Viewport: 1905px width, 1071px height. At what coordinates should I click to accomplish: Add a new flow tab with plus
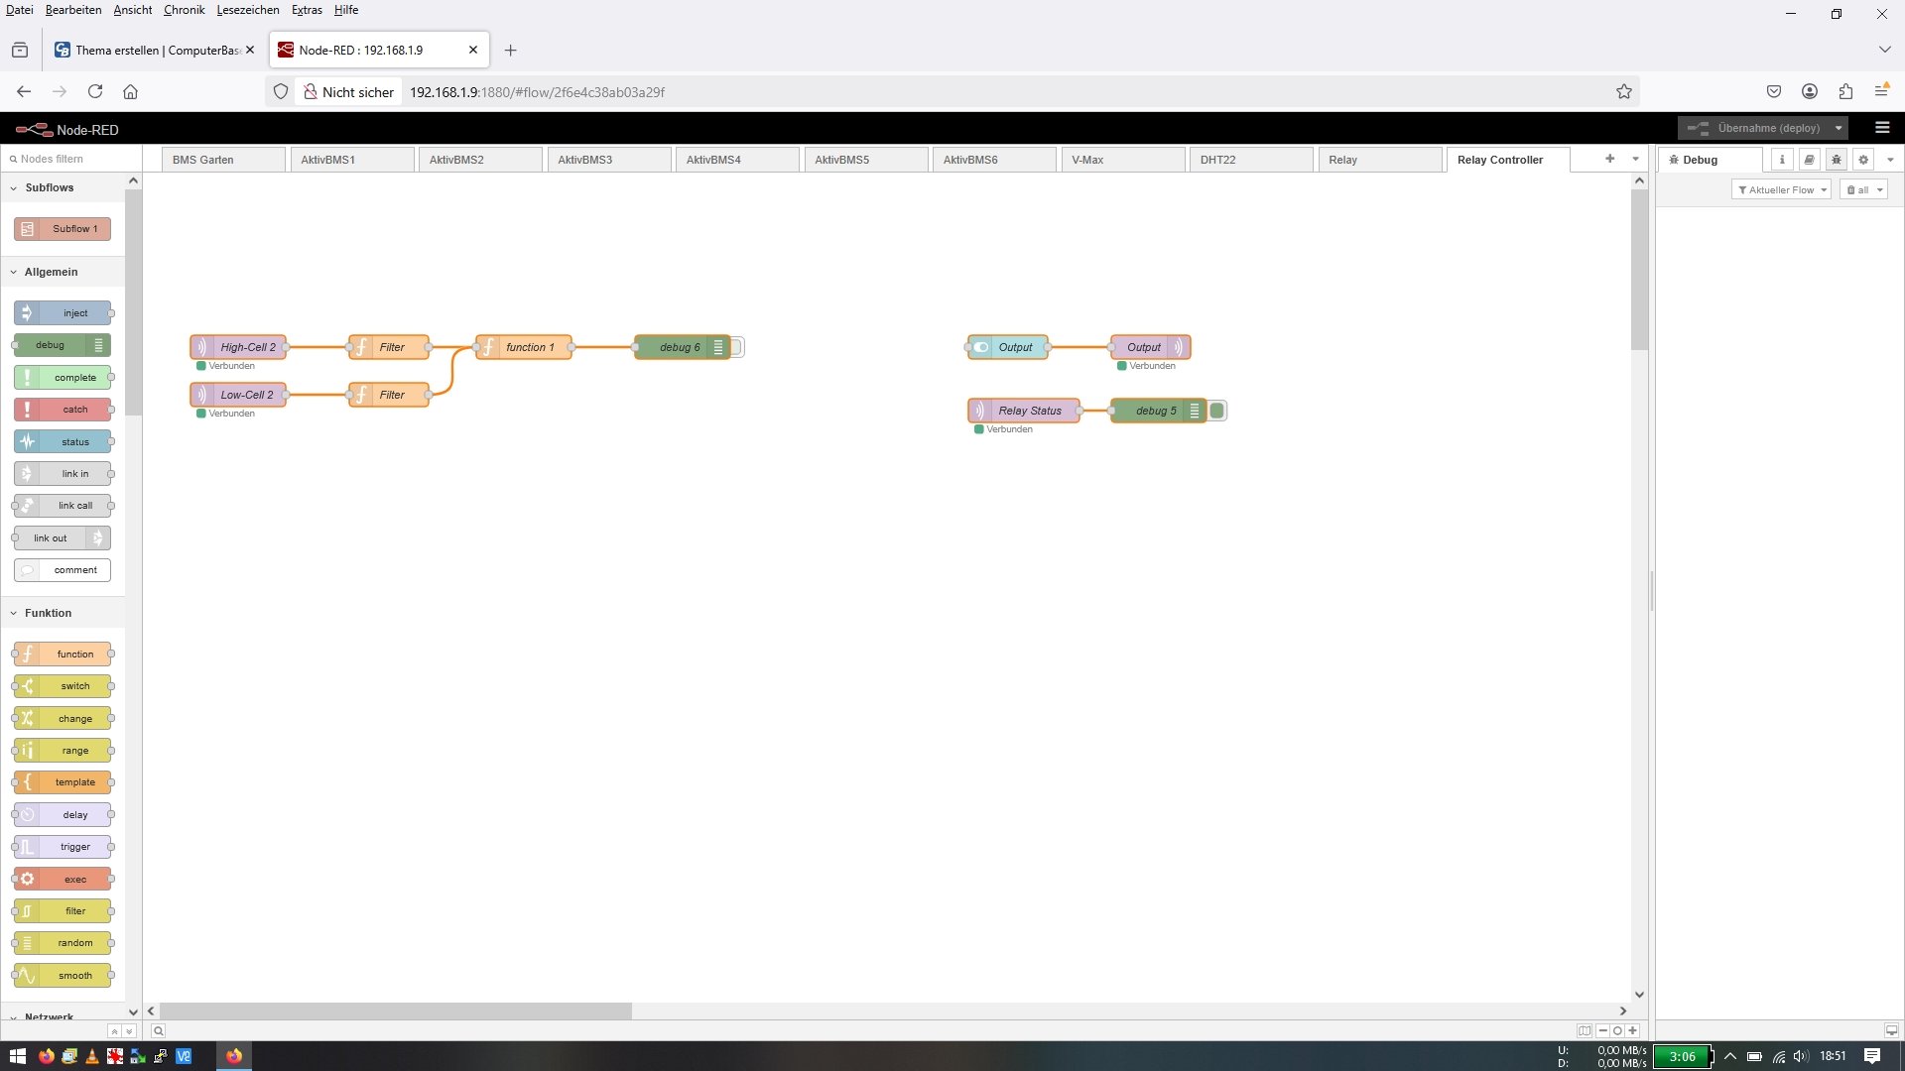[1609, 159]
